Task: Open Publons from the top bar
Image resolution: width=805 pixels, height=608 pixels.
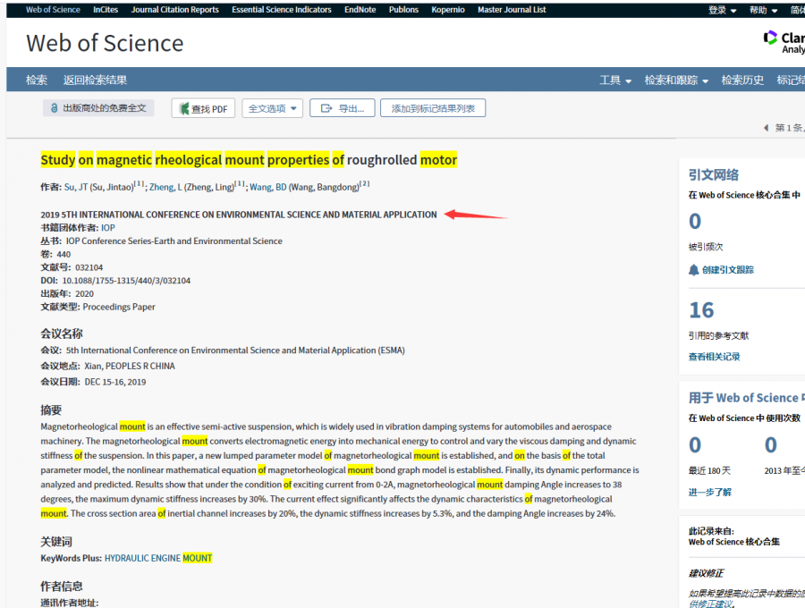Action: click(403, 10)
